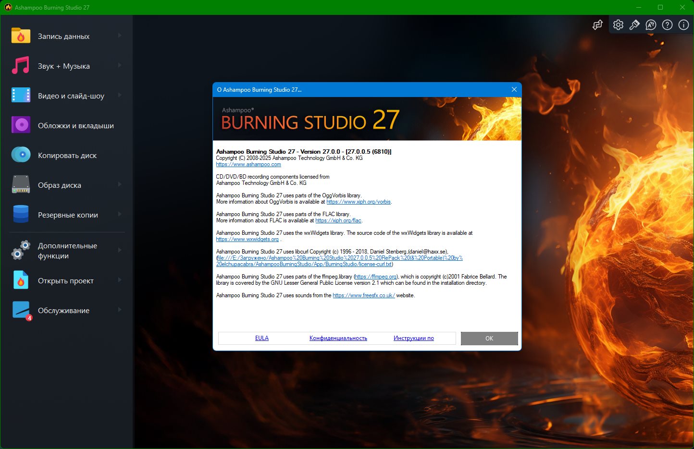Open the paintbrush theme icon

[634, 25]
